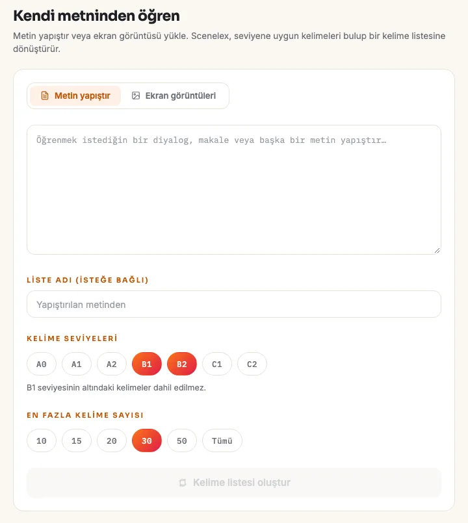Enable the C1 word level
Viewport: 468px width, 523px height.
[217, 364]
